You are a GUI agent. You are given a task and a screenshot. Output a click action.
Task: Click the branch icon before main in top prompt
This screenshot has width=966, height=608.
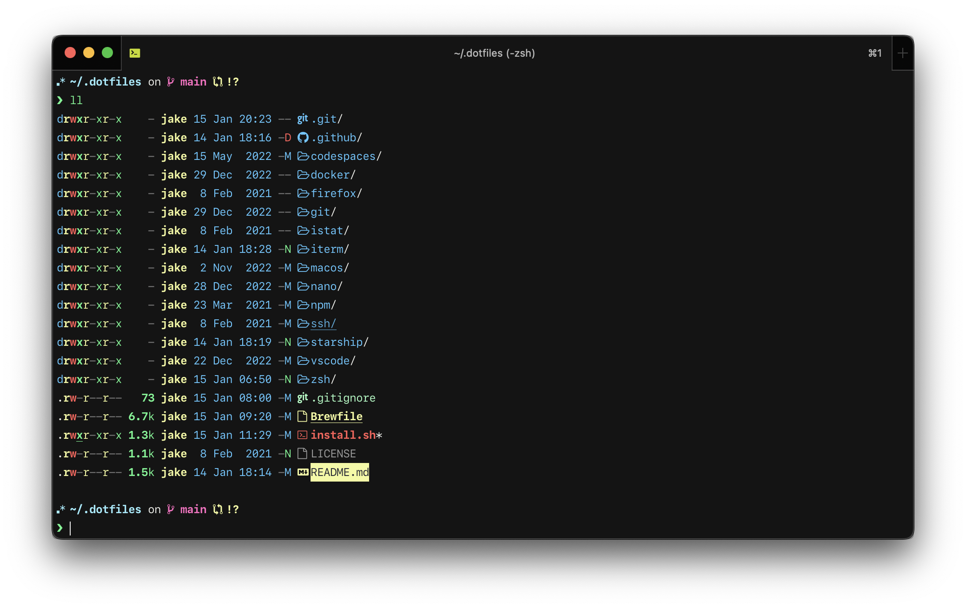(171, 82)
